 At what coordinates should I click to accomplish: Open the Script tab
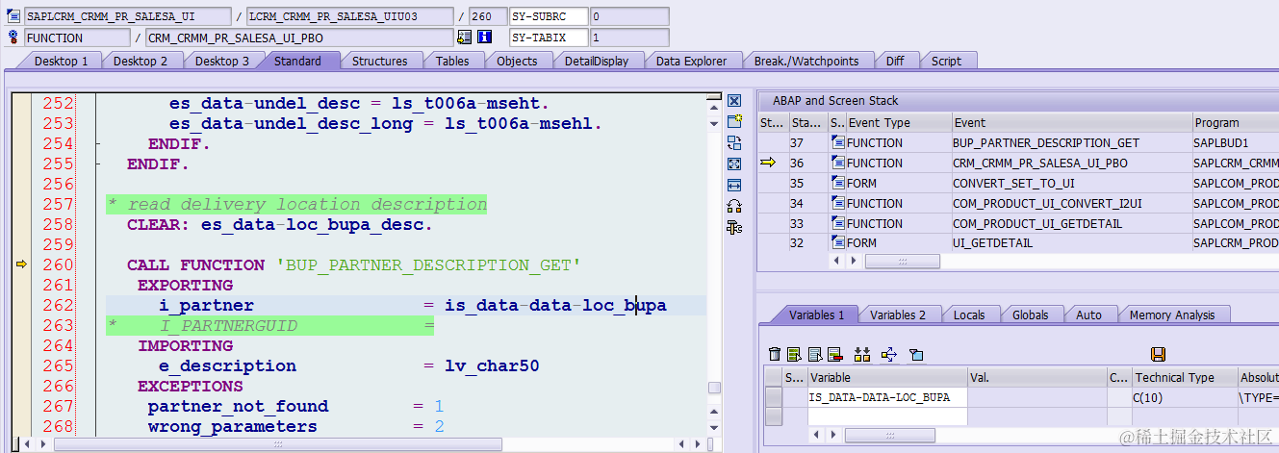point(946,61)
